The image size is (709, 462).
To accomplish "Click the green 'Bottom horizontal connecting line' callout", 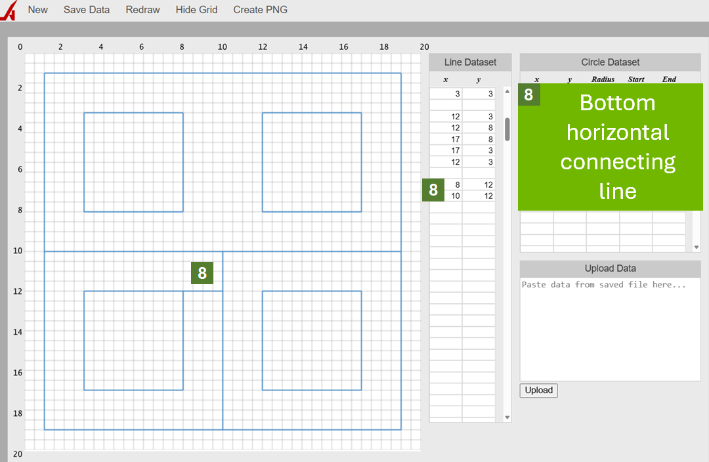I will [617, 148].
